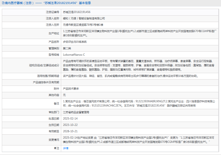
Task: Click the bulb icon beside 注
Action: tap(55, 148)
